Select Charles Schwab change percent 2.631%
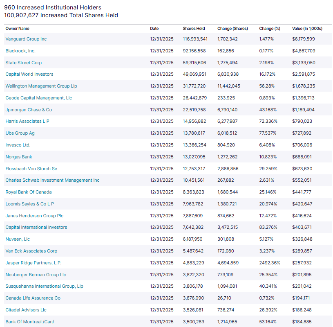333x327 pixels. (x=266, y=180)
